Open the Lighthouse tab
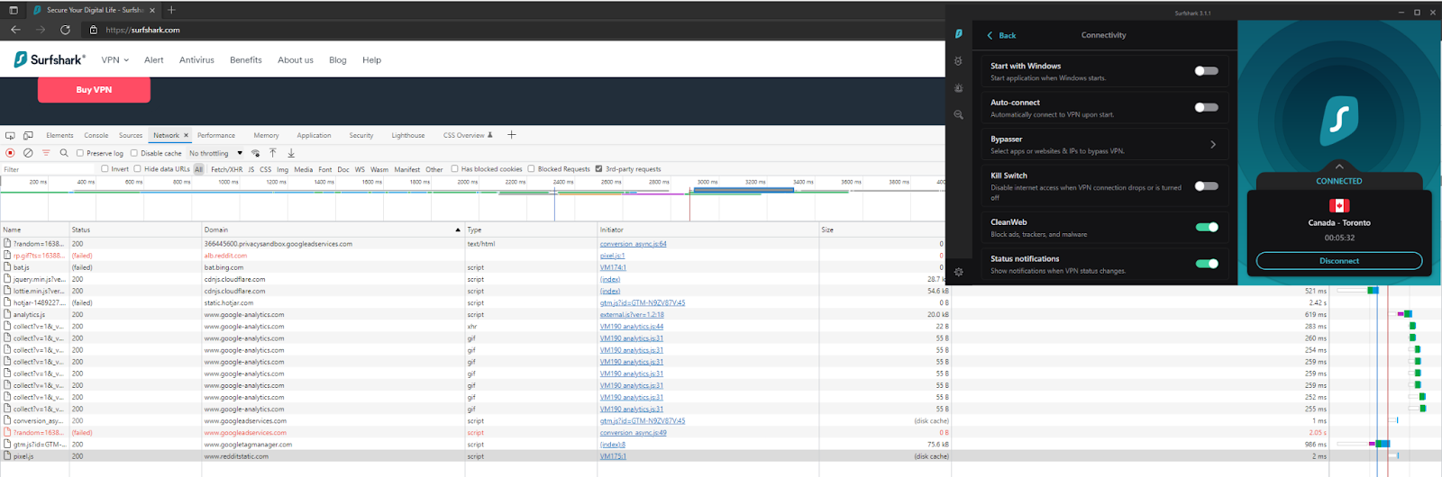The height and width of the screenshot is (477, 1442). click(x=408, y=136)
